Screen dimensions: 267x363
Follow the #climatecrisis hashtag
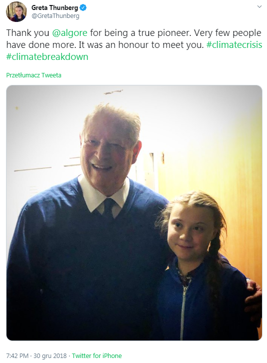(x=234, y=44)
